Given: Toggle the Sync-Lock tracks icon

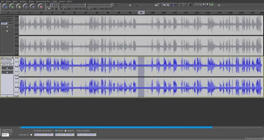Looking at the screenshot, I should click(190, 5).
